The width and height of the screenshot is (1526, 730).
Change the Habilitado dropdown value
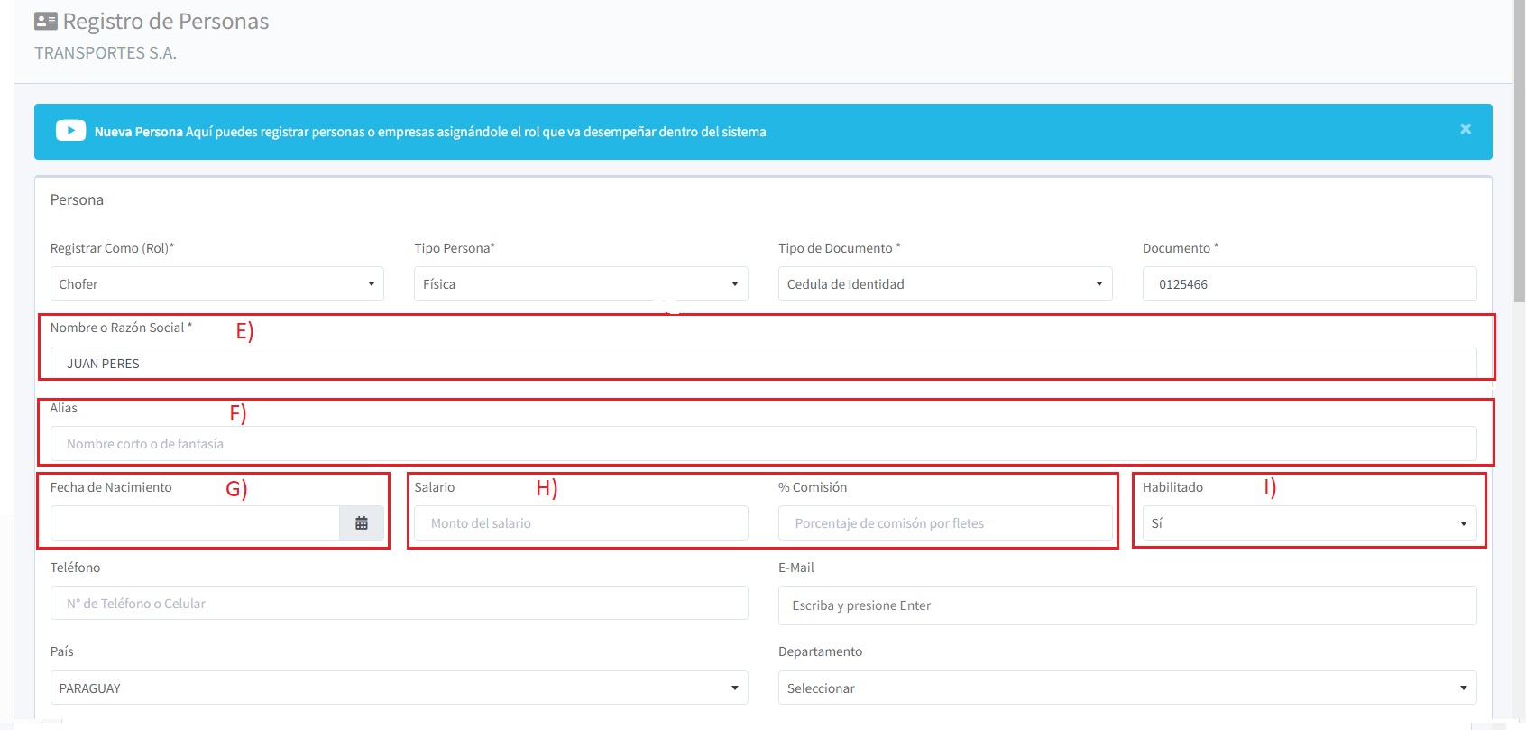coord(1309,523)
